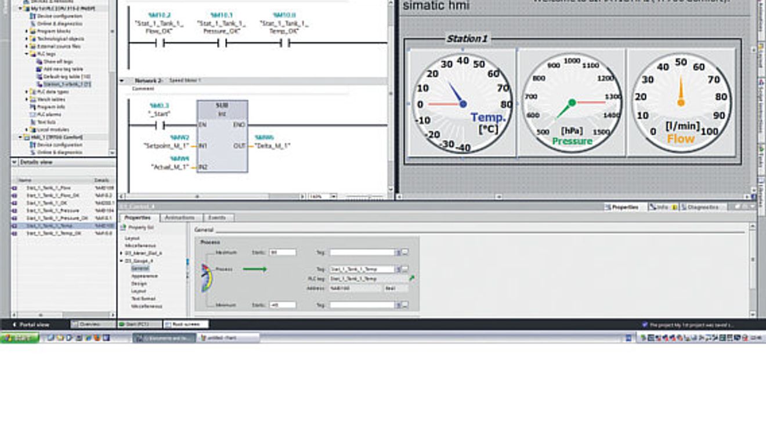Open Program info in project tree
Image resolution: width=766 pixels, height=430 pixels.
tap(48, 107)
